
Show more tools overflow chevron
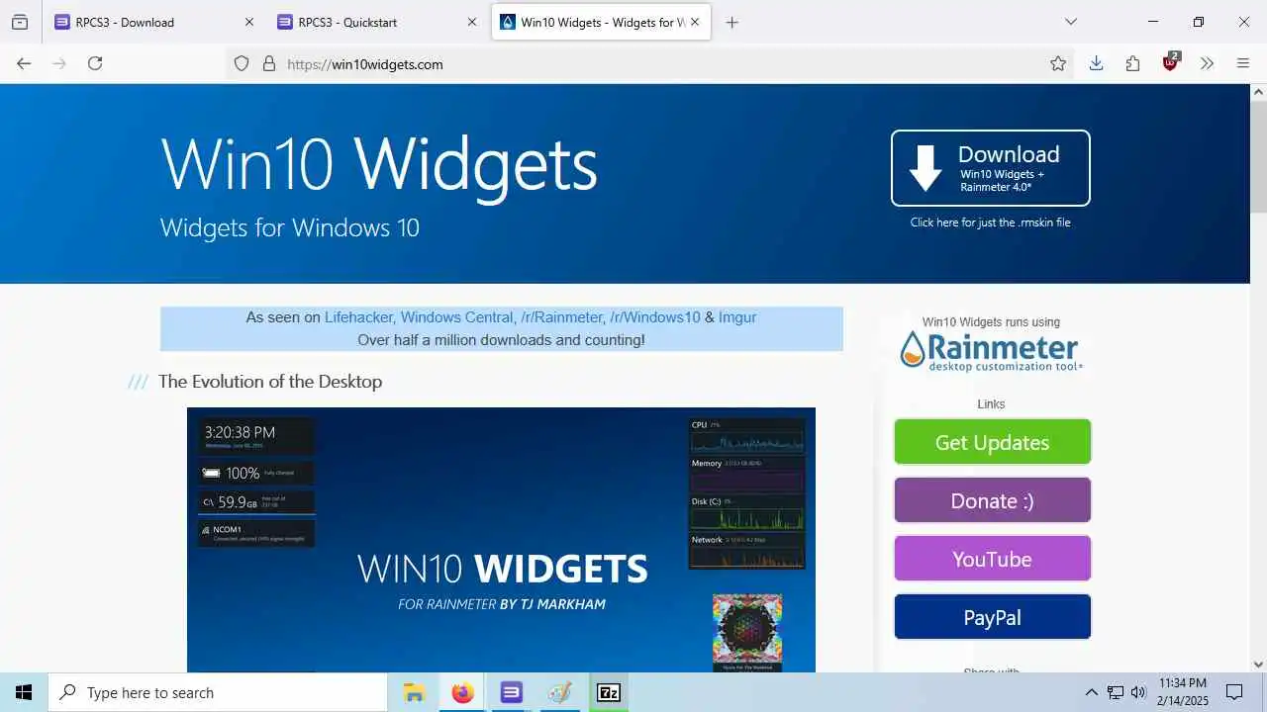(1207, 63)
